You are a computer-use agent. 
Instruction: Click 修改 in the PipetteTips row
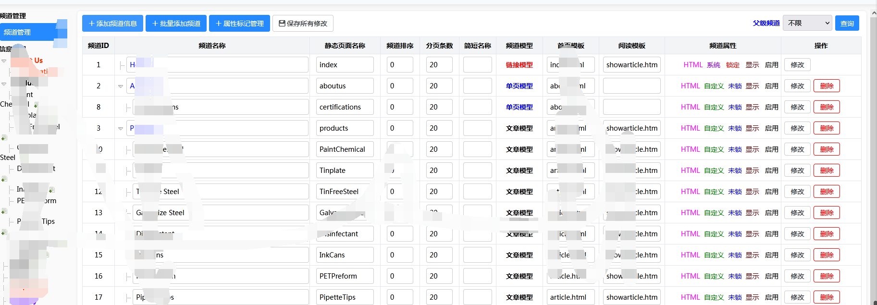pos(797,297)
